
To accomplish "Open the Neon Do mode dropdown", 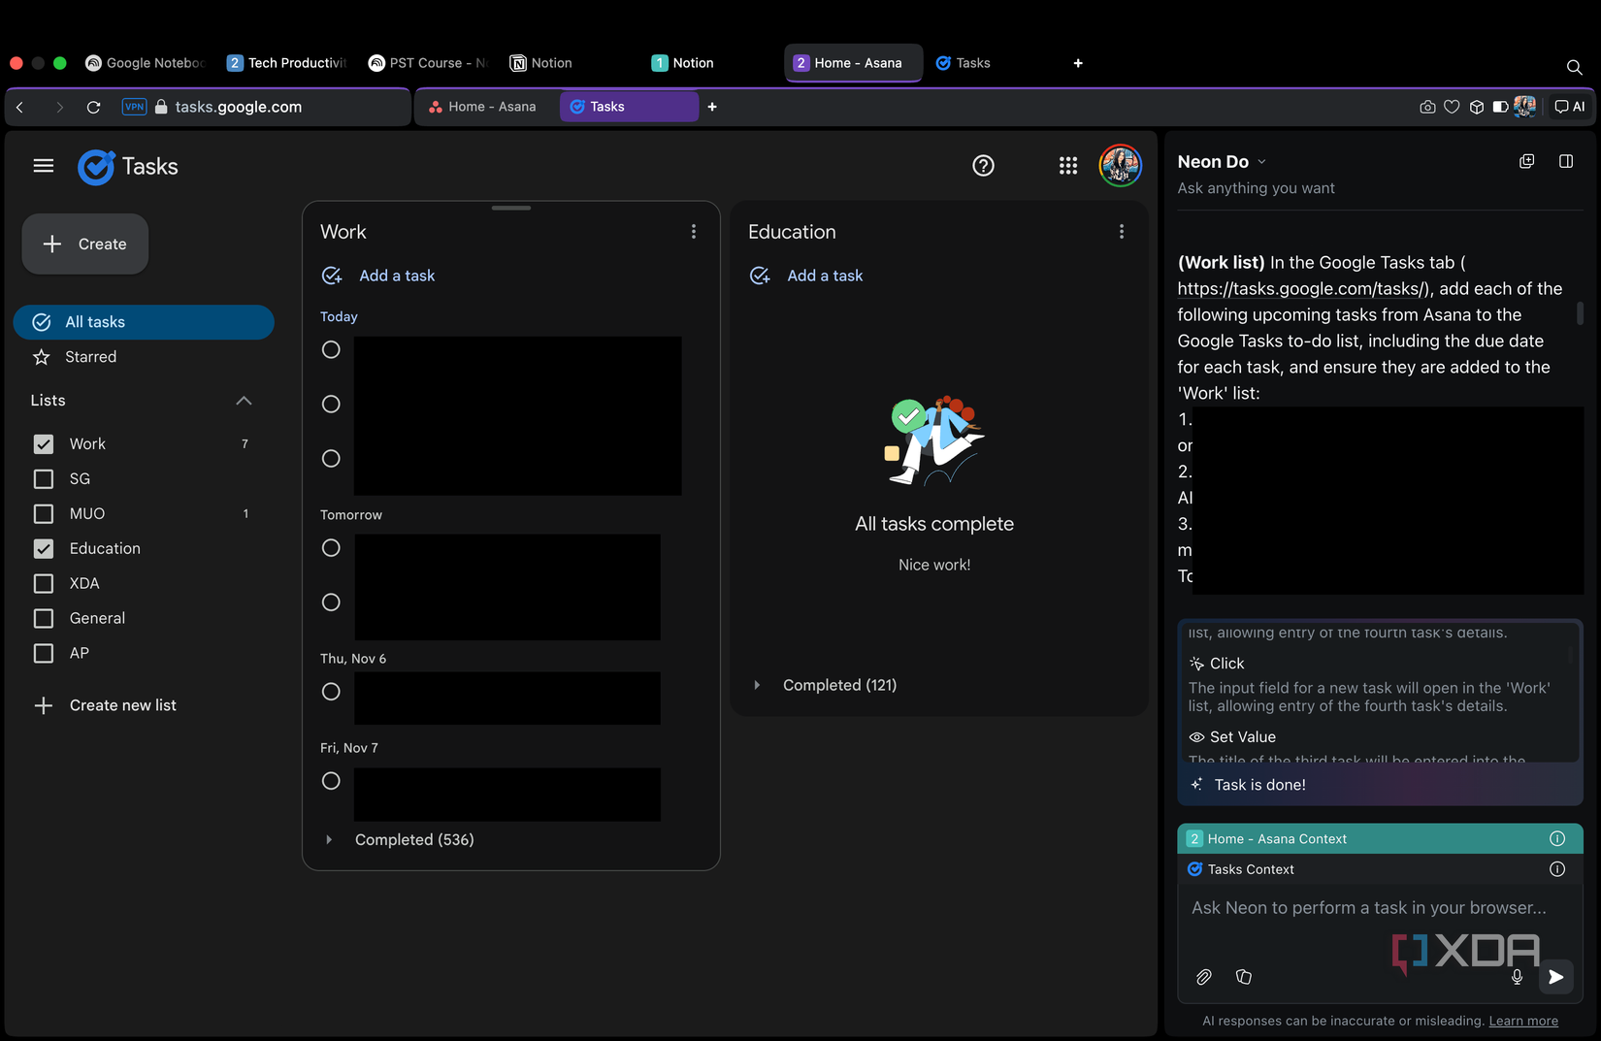I will (x=1261, y=162).
